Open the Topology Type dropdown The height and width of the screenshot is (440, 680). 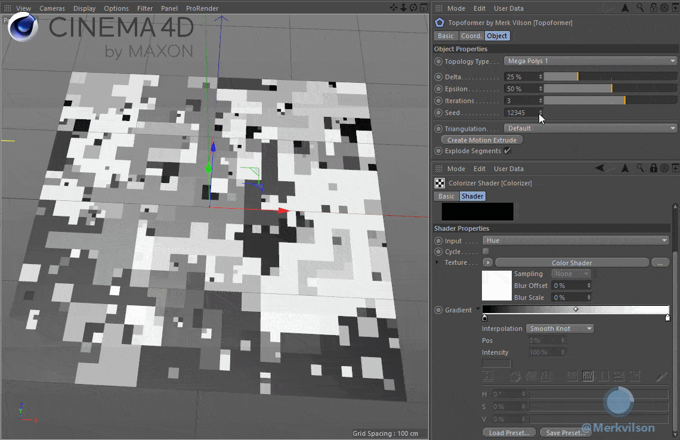591,61
